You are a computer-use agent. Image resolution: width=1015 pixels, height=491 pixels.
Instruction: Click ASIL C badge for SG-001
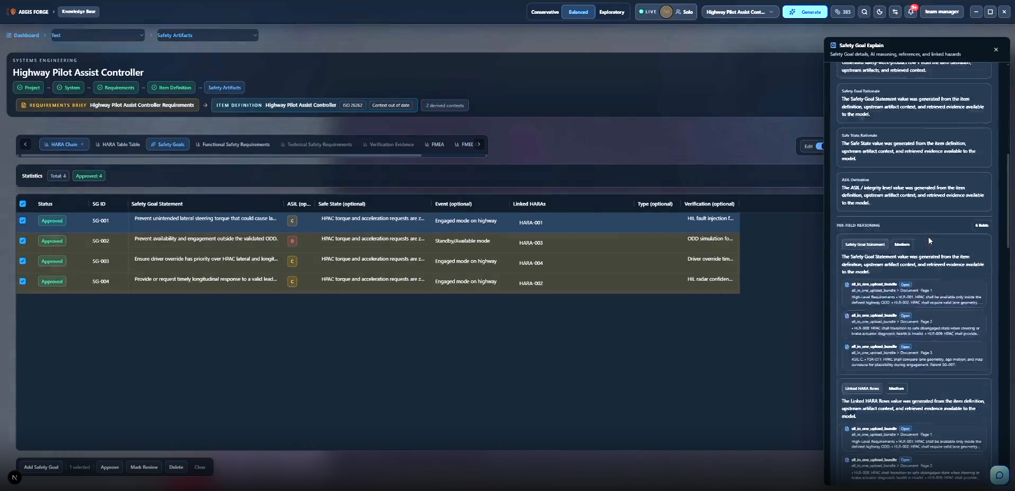pyautogui.click(x=292, y=221)
